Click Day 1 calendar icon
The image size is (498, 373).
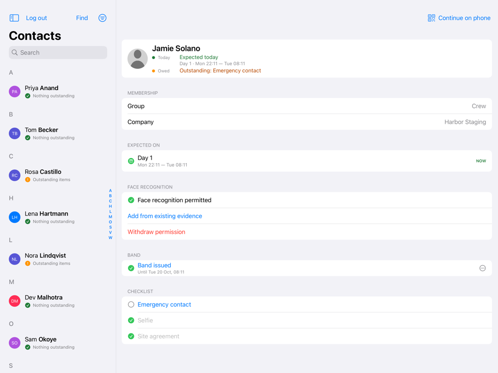pos(131,161)
